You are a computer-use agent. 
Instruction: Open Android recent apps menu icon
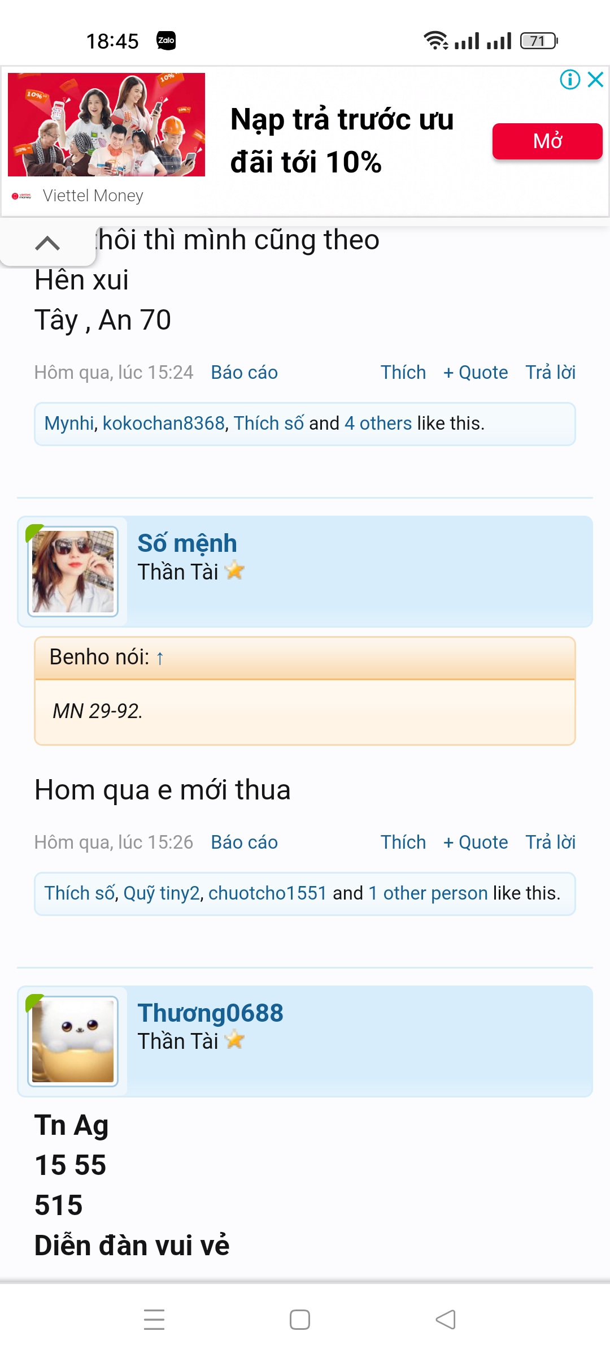click(x=154, y=1320)
